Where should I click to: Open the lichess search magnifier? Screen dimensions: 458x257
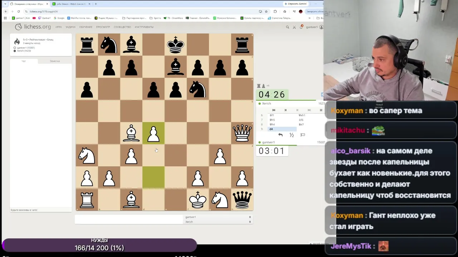287,27
